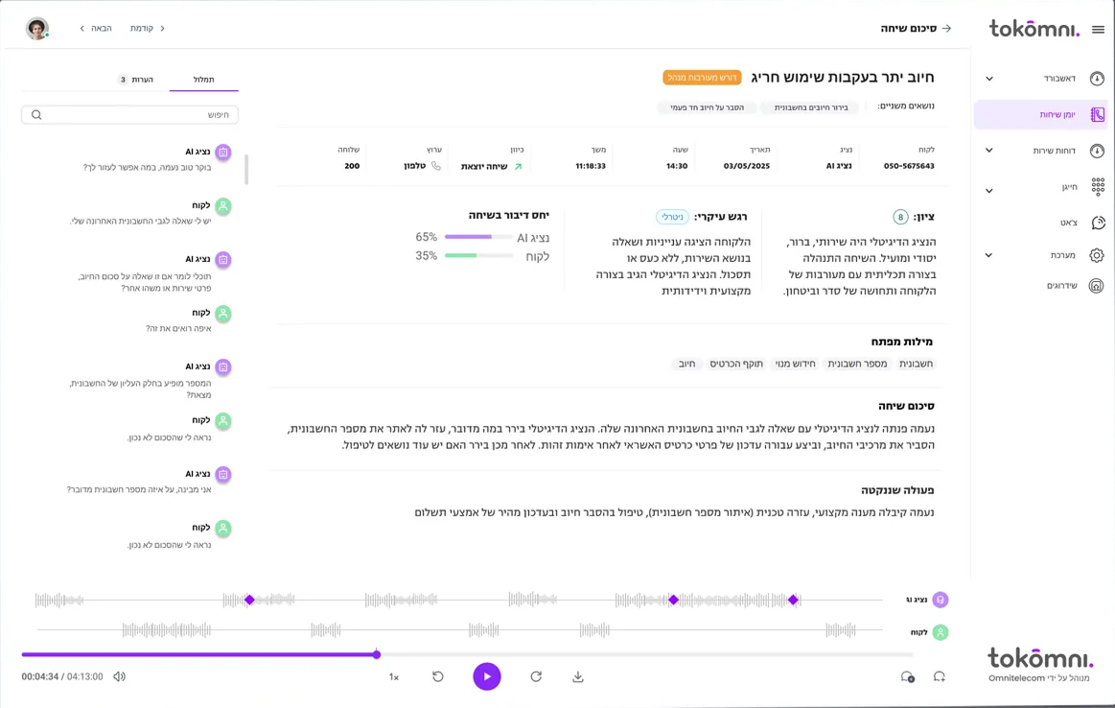Click the comment bubble icon in the player bar

[907, 677]
